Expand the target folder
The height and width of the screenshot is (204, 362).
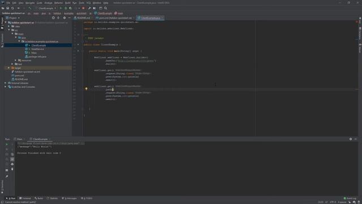tap(9, 68)
